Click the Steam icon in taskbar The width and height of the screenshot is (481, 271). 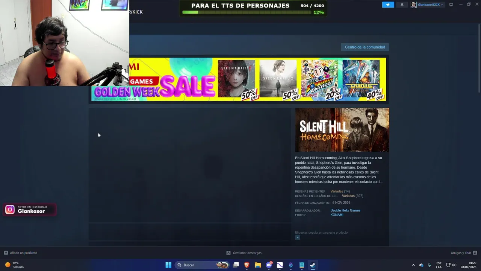click(x=313, y=265)
